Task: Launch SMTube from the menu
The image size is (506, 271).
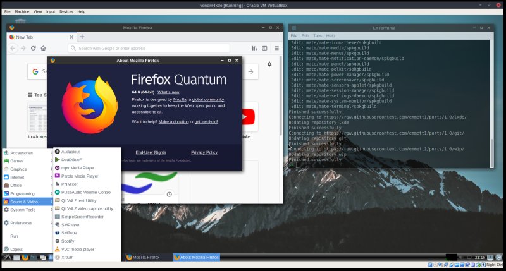Action: click(x=87, y=233)
